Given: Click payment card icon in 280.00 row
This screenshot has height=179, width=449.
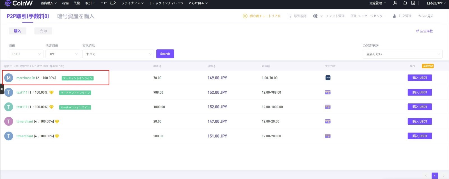Looking at the screenshot, I should coord(328,136).
